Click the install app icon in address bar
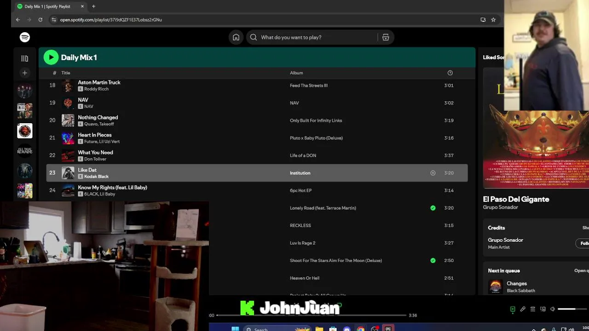 pyautogui.click(x=483, y=20)
